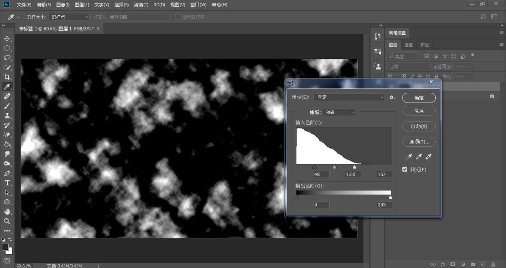
Task: Toggle the 显示取样环 checkbox
Action: point(178,17)
